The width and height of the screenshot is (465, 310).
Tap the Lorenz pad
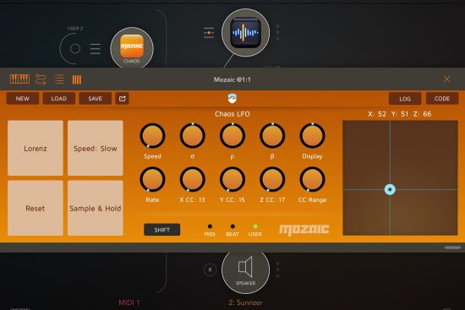tap(36, 148)
